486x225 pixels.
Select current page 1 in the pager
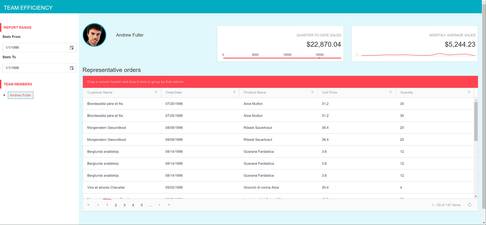tap(107, 205)
